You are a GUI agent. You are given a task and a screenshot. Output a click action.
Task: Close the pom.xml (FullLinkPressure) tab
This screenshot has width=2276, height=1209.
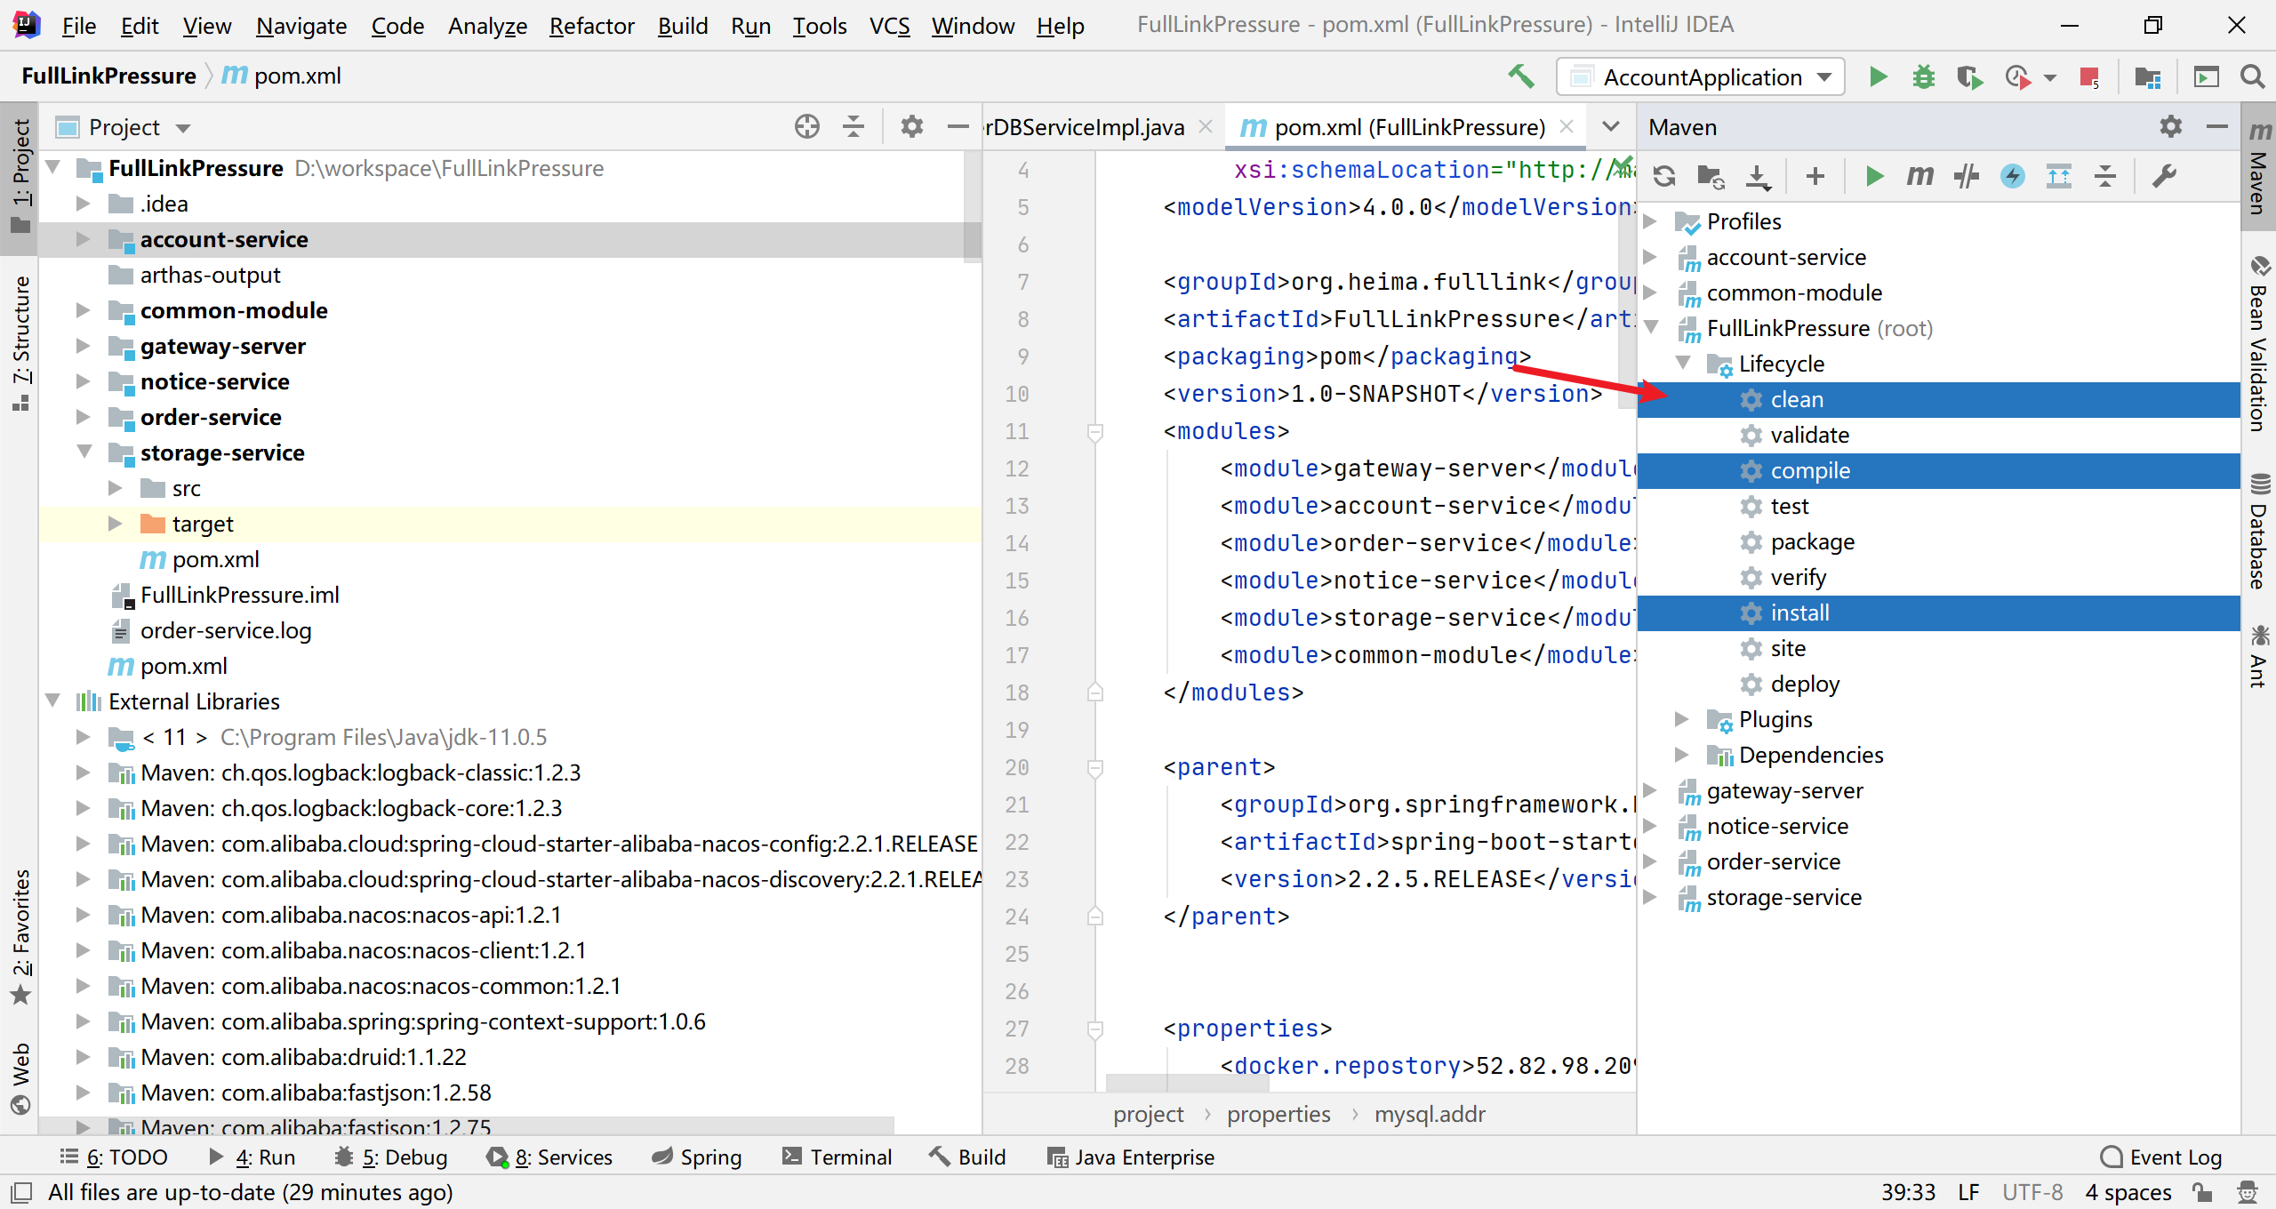[1567, 126]
